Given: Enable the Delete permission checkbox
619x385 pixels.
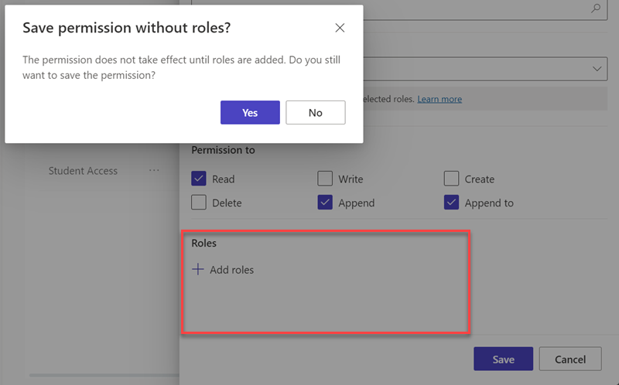Looking at the screenshot, I should coord(199,203).
